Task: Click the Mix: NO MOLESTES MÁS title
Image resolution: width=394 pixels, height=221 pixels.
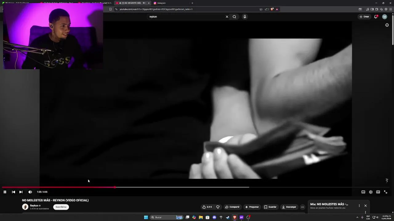Action: pyautogui.click(x=329, y=204)
